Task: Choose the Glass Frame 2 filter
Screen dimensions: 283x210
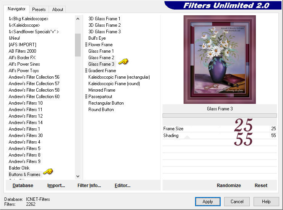Action: click(101, 58)
